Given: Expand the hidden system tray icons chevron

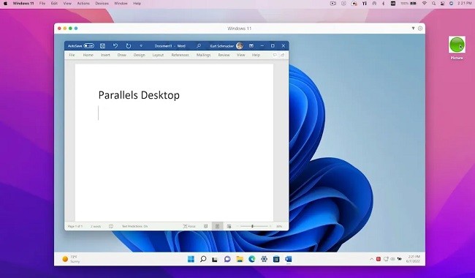Looking at the screenshot, I should 372,259.
